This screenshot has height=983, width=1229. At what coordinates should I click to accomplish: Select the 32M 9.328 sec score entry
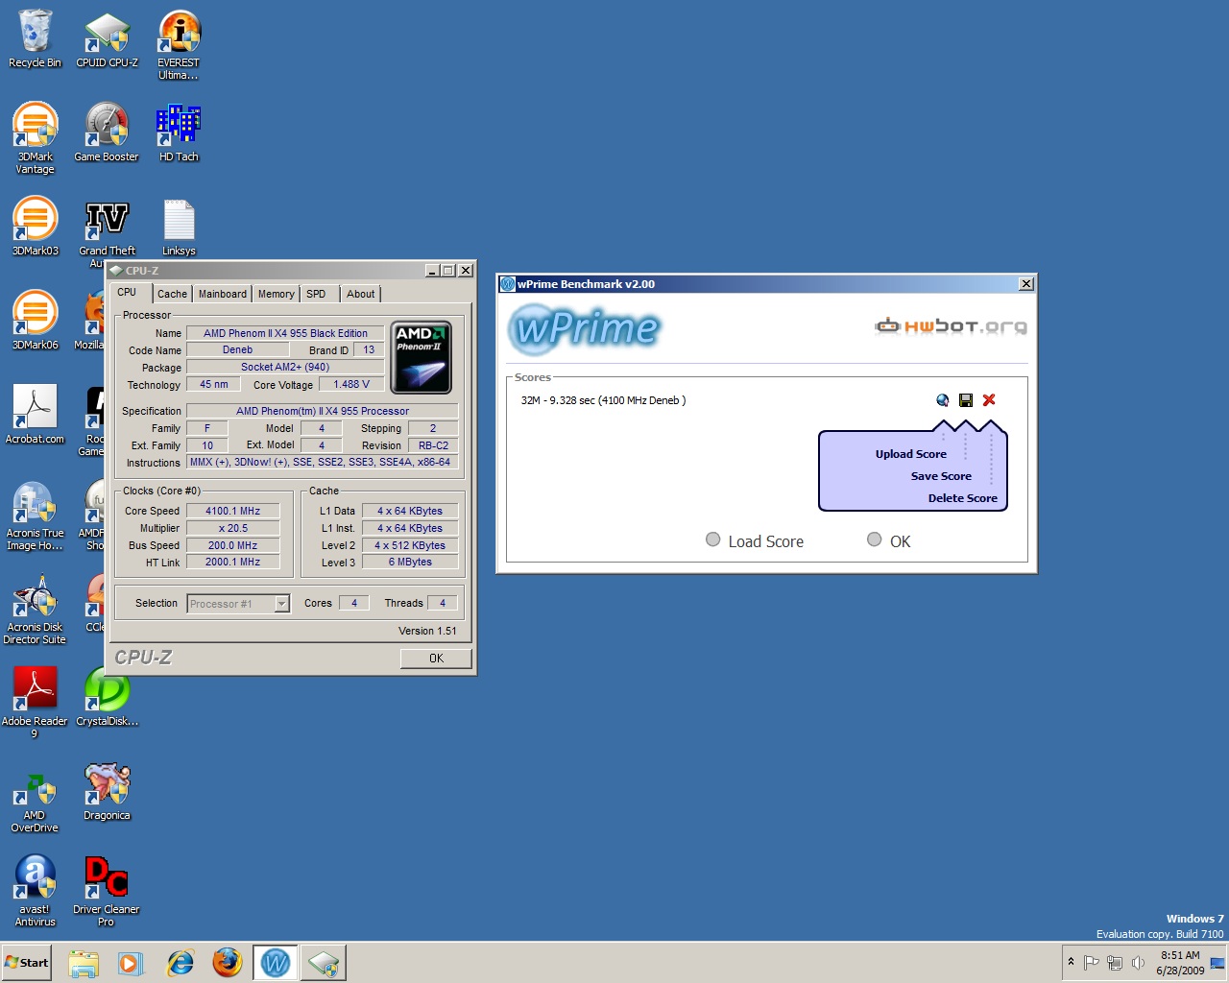pyautogui.click(x=603, y=400)
